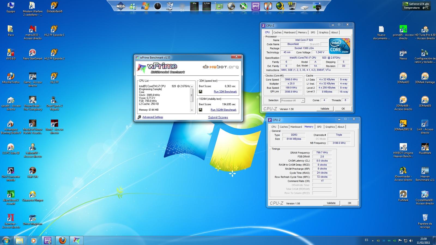Viewport: 436px width, 245px height.
Task: Click the Firefox taskbar button
Action: click(62, 240)
